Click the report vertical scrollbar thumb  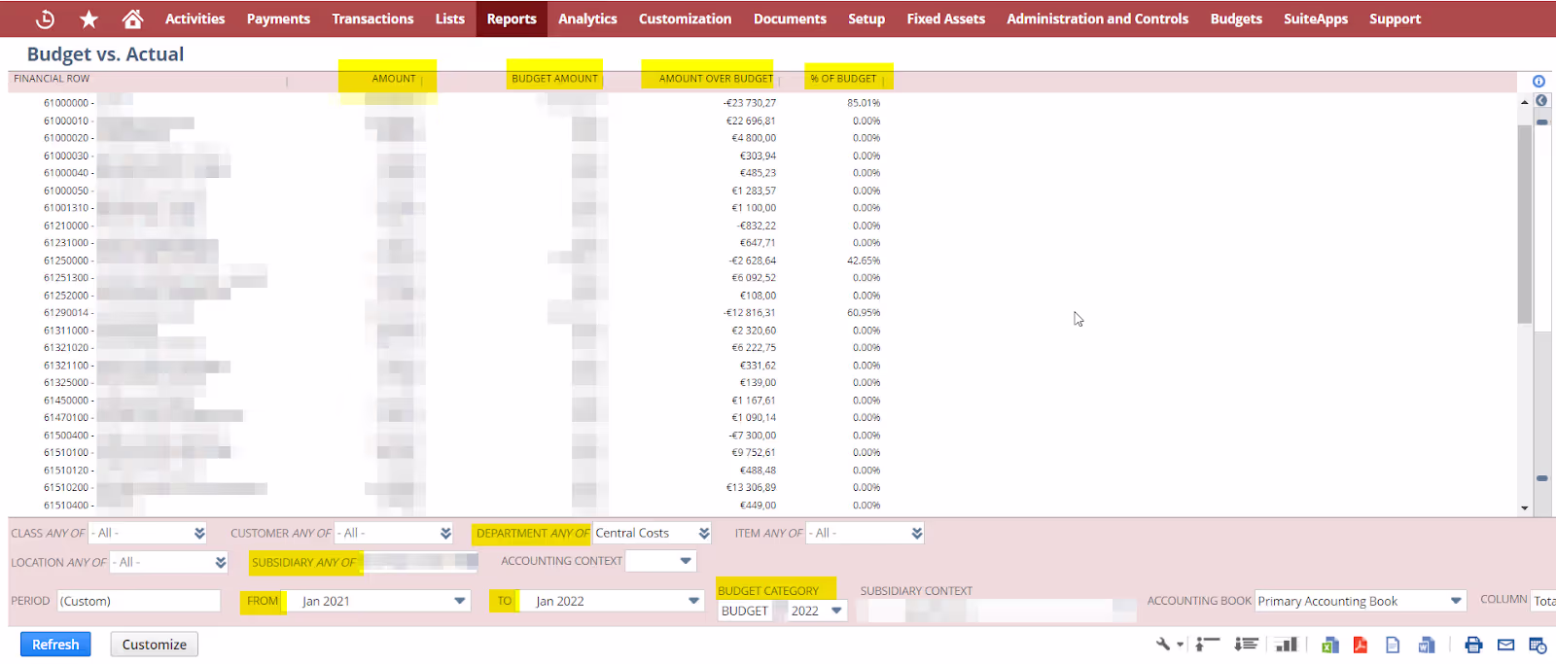tap(1524, 224)
